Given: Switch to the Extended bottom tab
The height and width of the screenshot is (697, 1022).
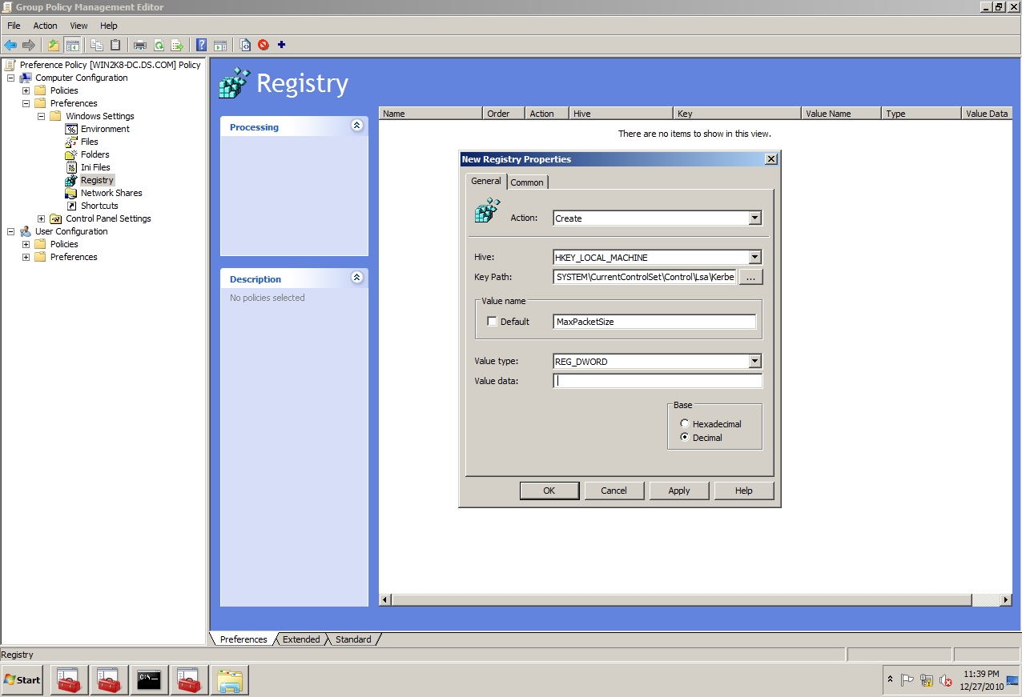Looking at the screenshot, I should 301,639.
